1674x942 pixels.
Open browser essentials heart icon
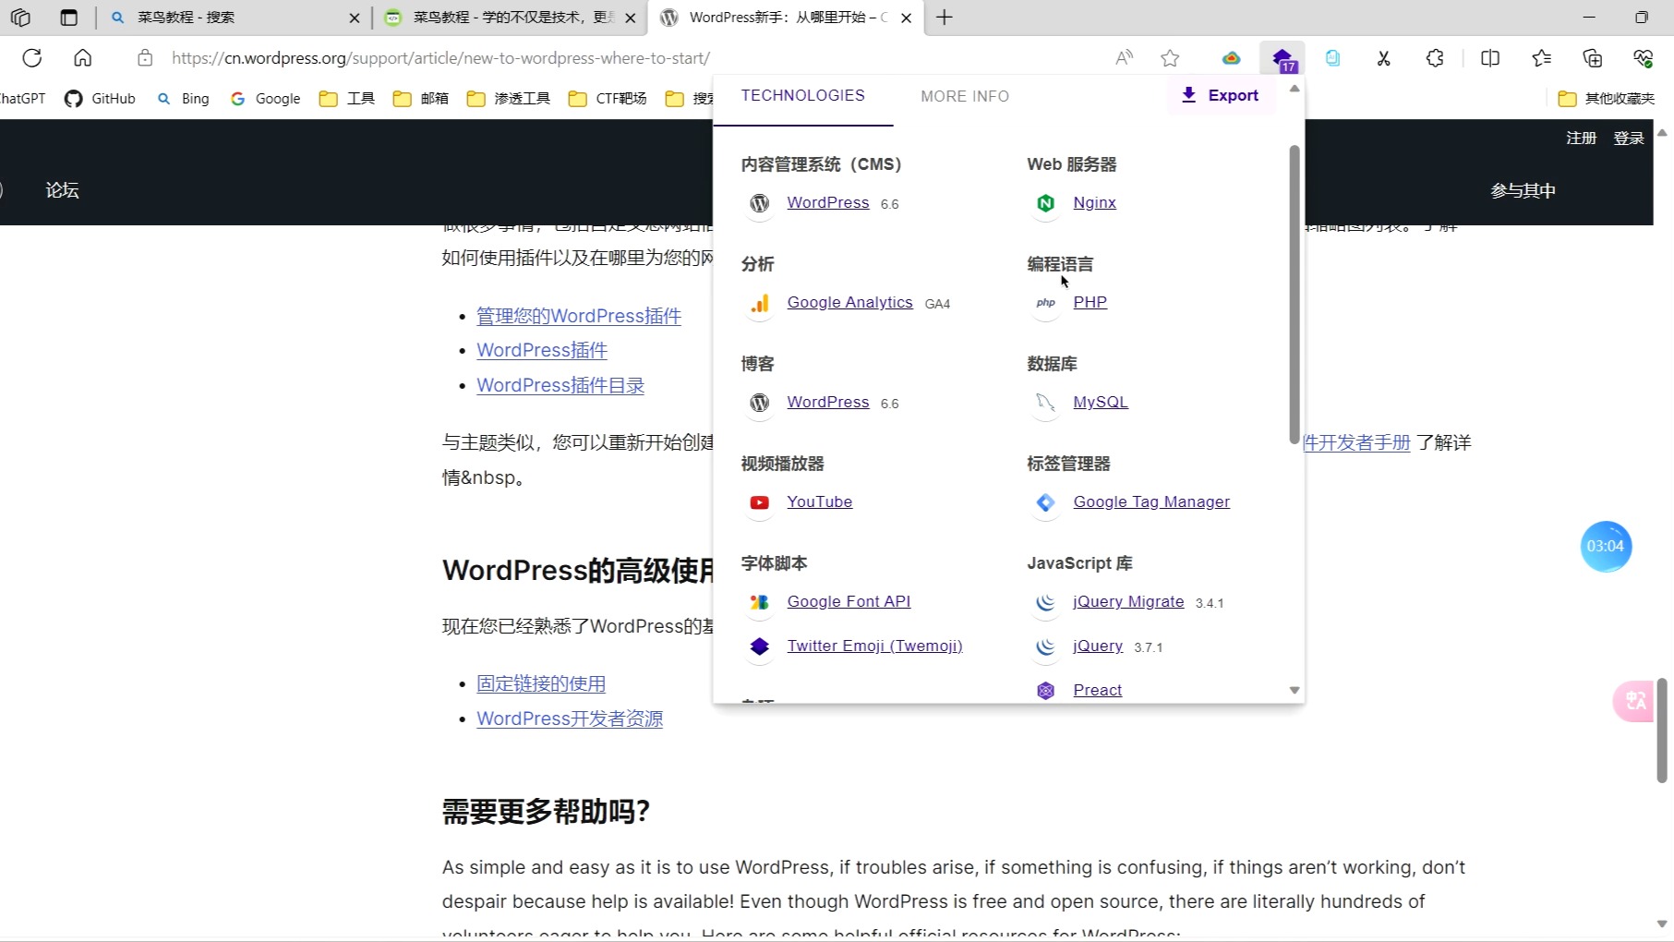tap(1643, 58)
